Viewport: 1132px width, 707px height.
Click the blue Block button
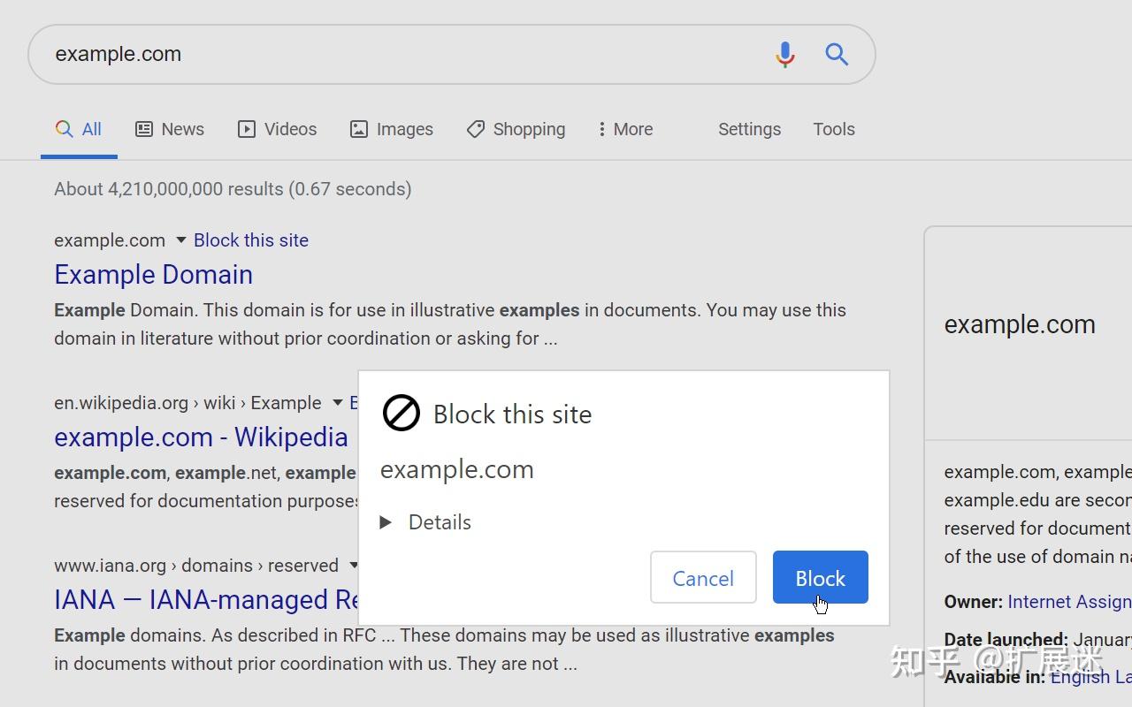tap(819, 577)
